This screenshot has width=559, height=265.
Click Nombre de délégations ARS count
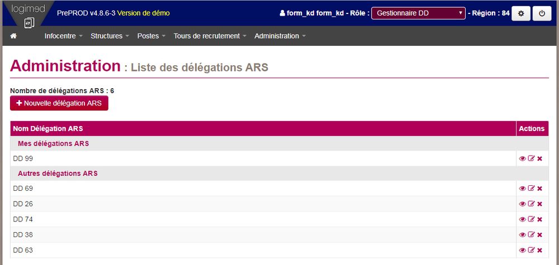point(62,91)
